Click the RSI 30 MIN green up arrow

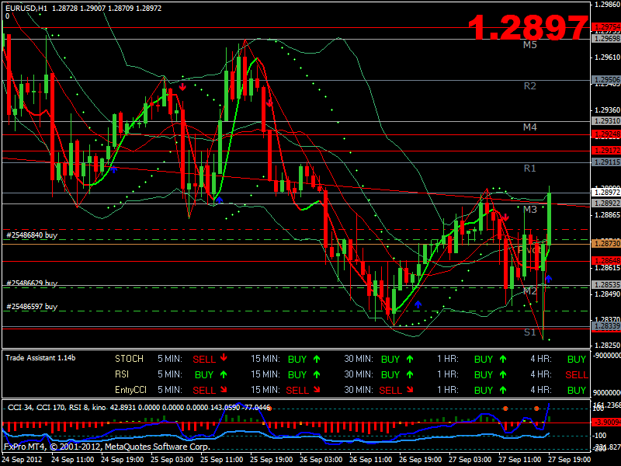[410, 374]
